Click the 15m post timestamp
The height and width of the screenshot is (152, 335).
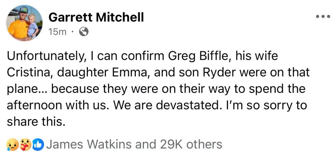coord(57,32)
